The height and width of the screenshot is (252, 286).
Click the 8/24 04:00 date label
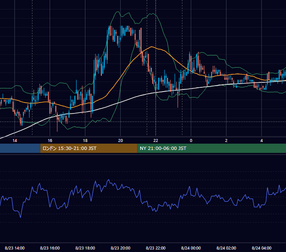[262, 248]
